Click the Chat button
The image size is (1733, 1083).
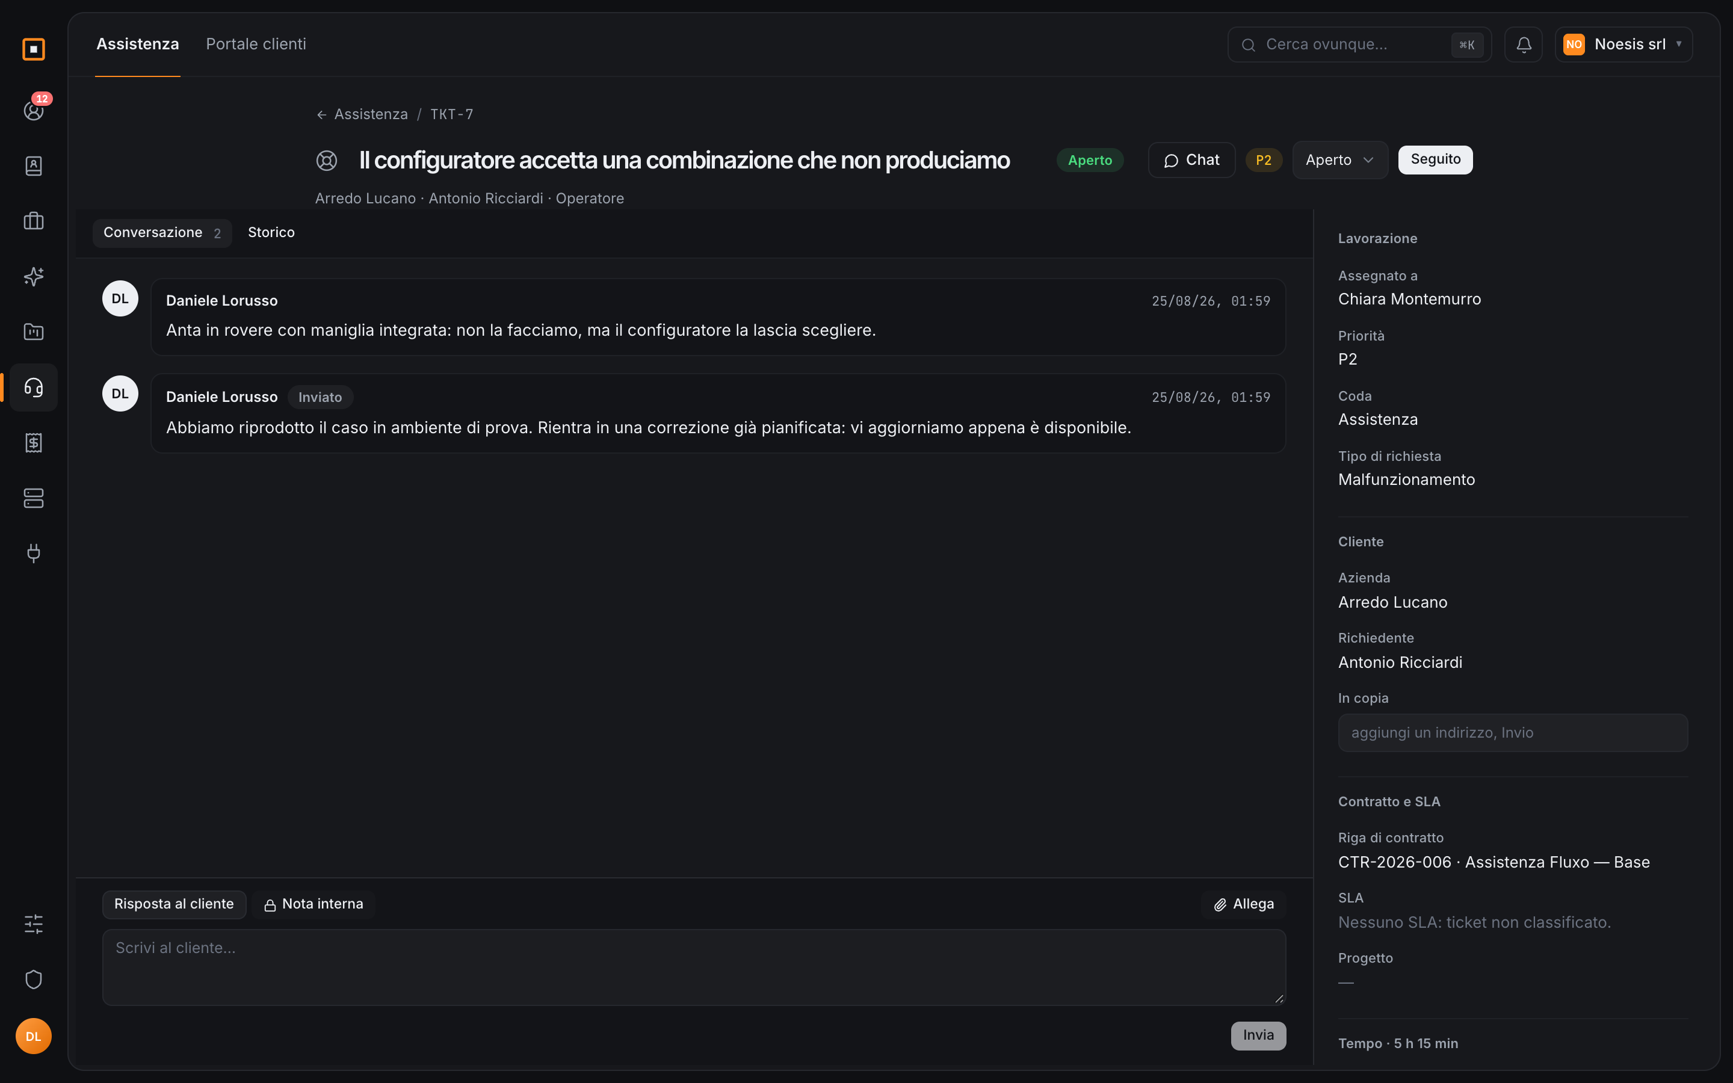tap(1191, 159)
